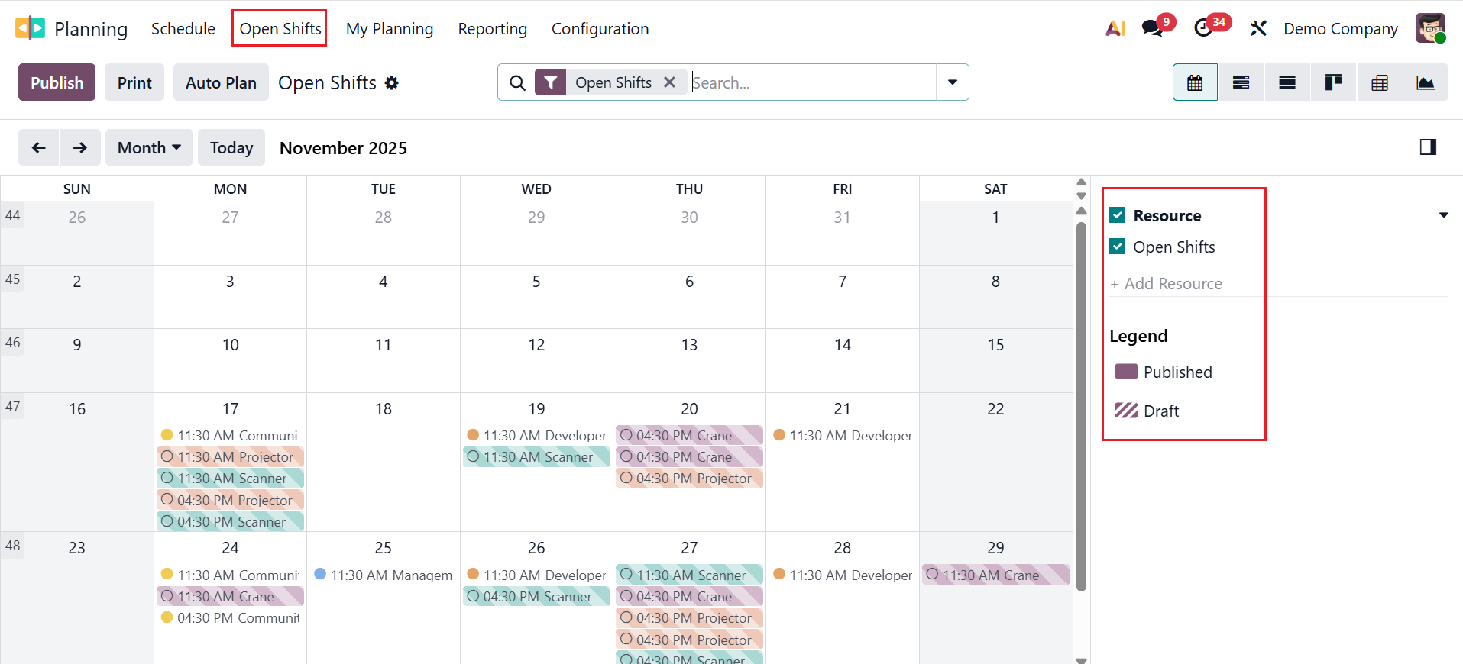
Task: Toggle the Open Shifts checkbox in sidebar
Action: (x=1118, y=246)
